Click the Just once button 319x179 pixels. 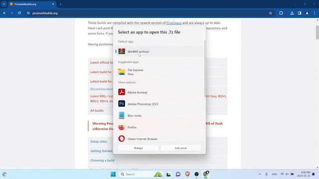pyautogui.click(x=180, y=148)
